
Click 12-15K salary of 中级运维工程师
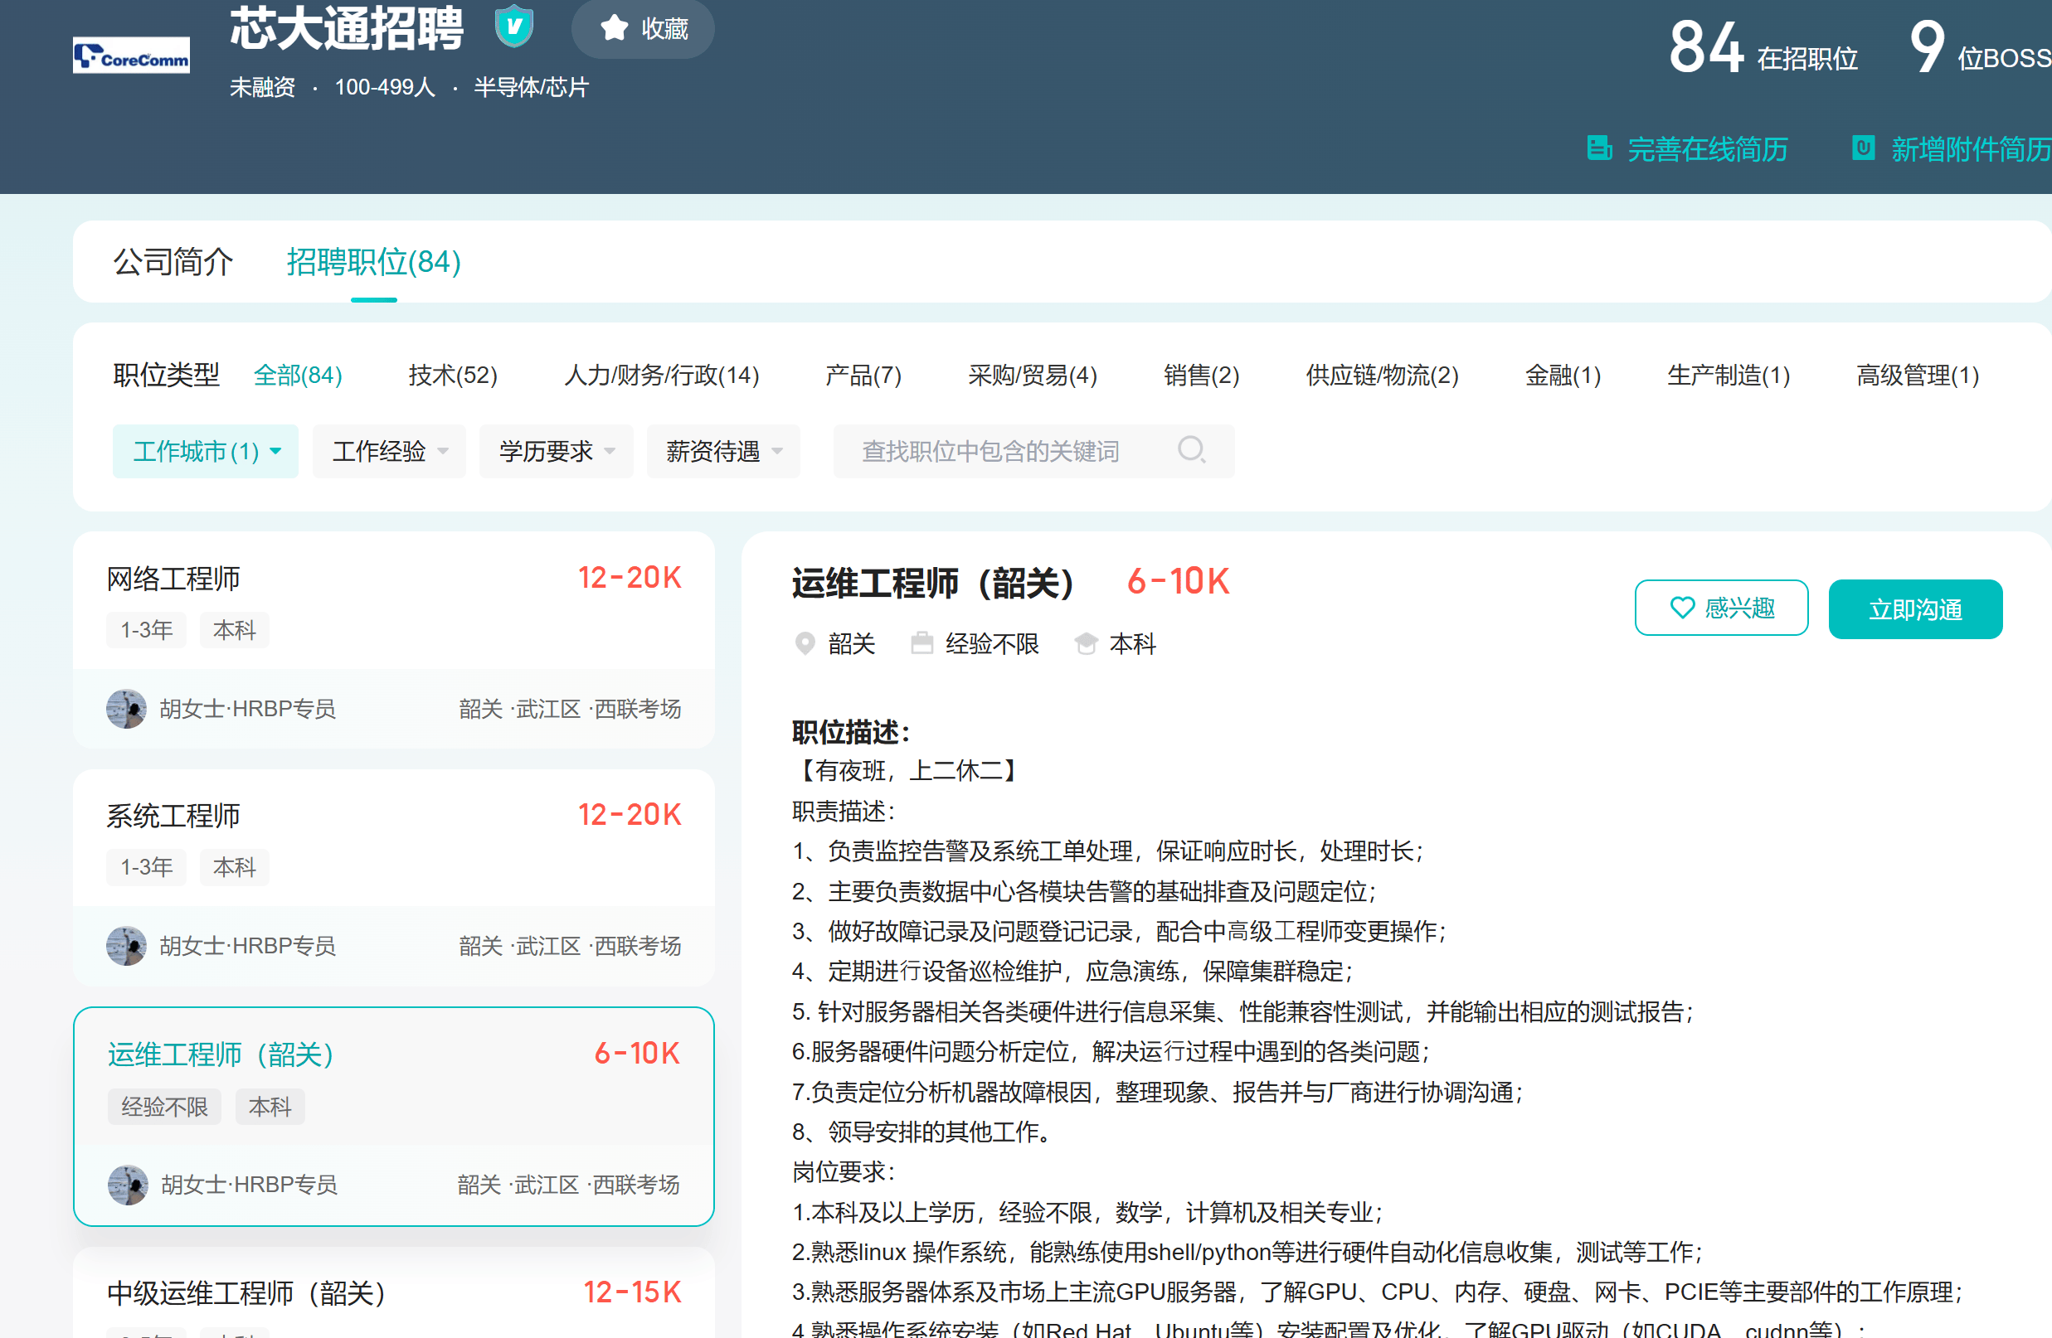point(632,1292)
